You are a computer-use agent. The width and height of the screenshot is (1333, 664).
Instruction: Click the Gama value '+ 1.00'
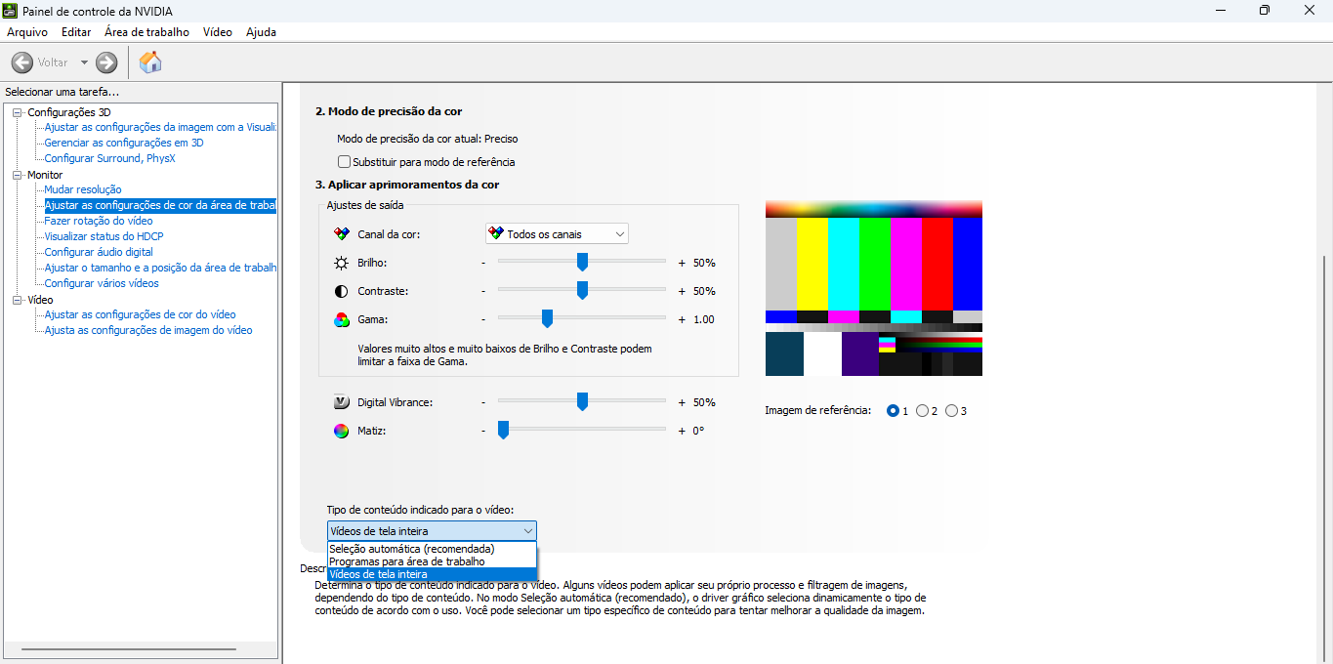[696, 319]
